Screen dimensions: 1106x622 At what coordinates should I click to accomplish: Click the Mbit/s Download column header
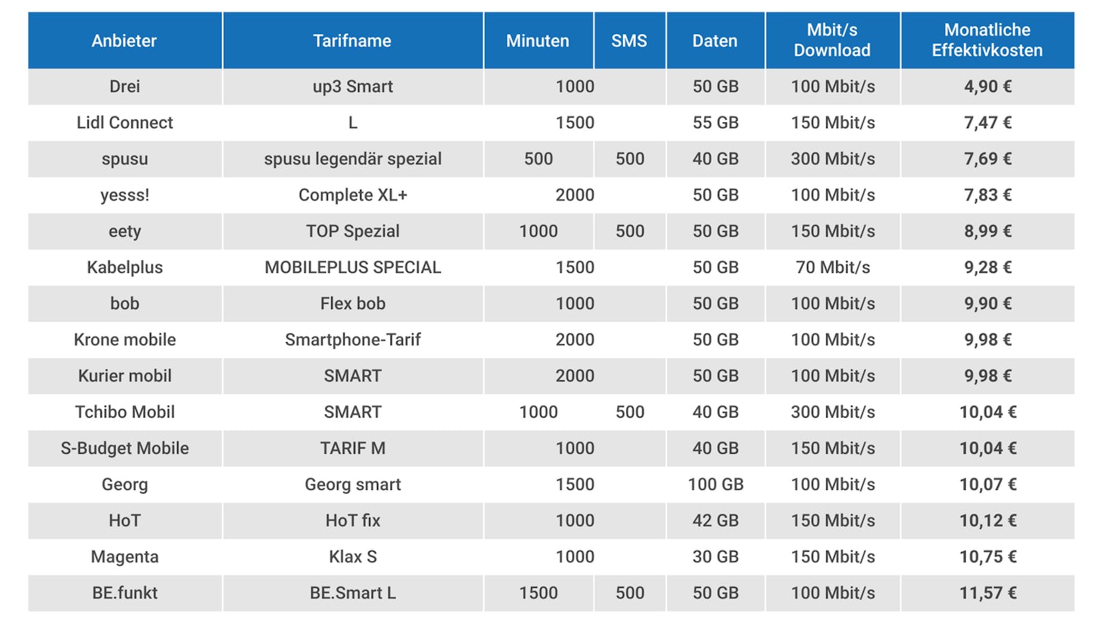click(833, 40)
